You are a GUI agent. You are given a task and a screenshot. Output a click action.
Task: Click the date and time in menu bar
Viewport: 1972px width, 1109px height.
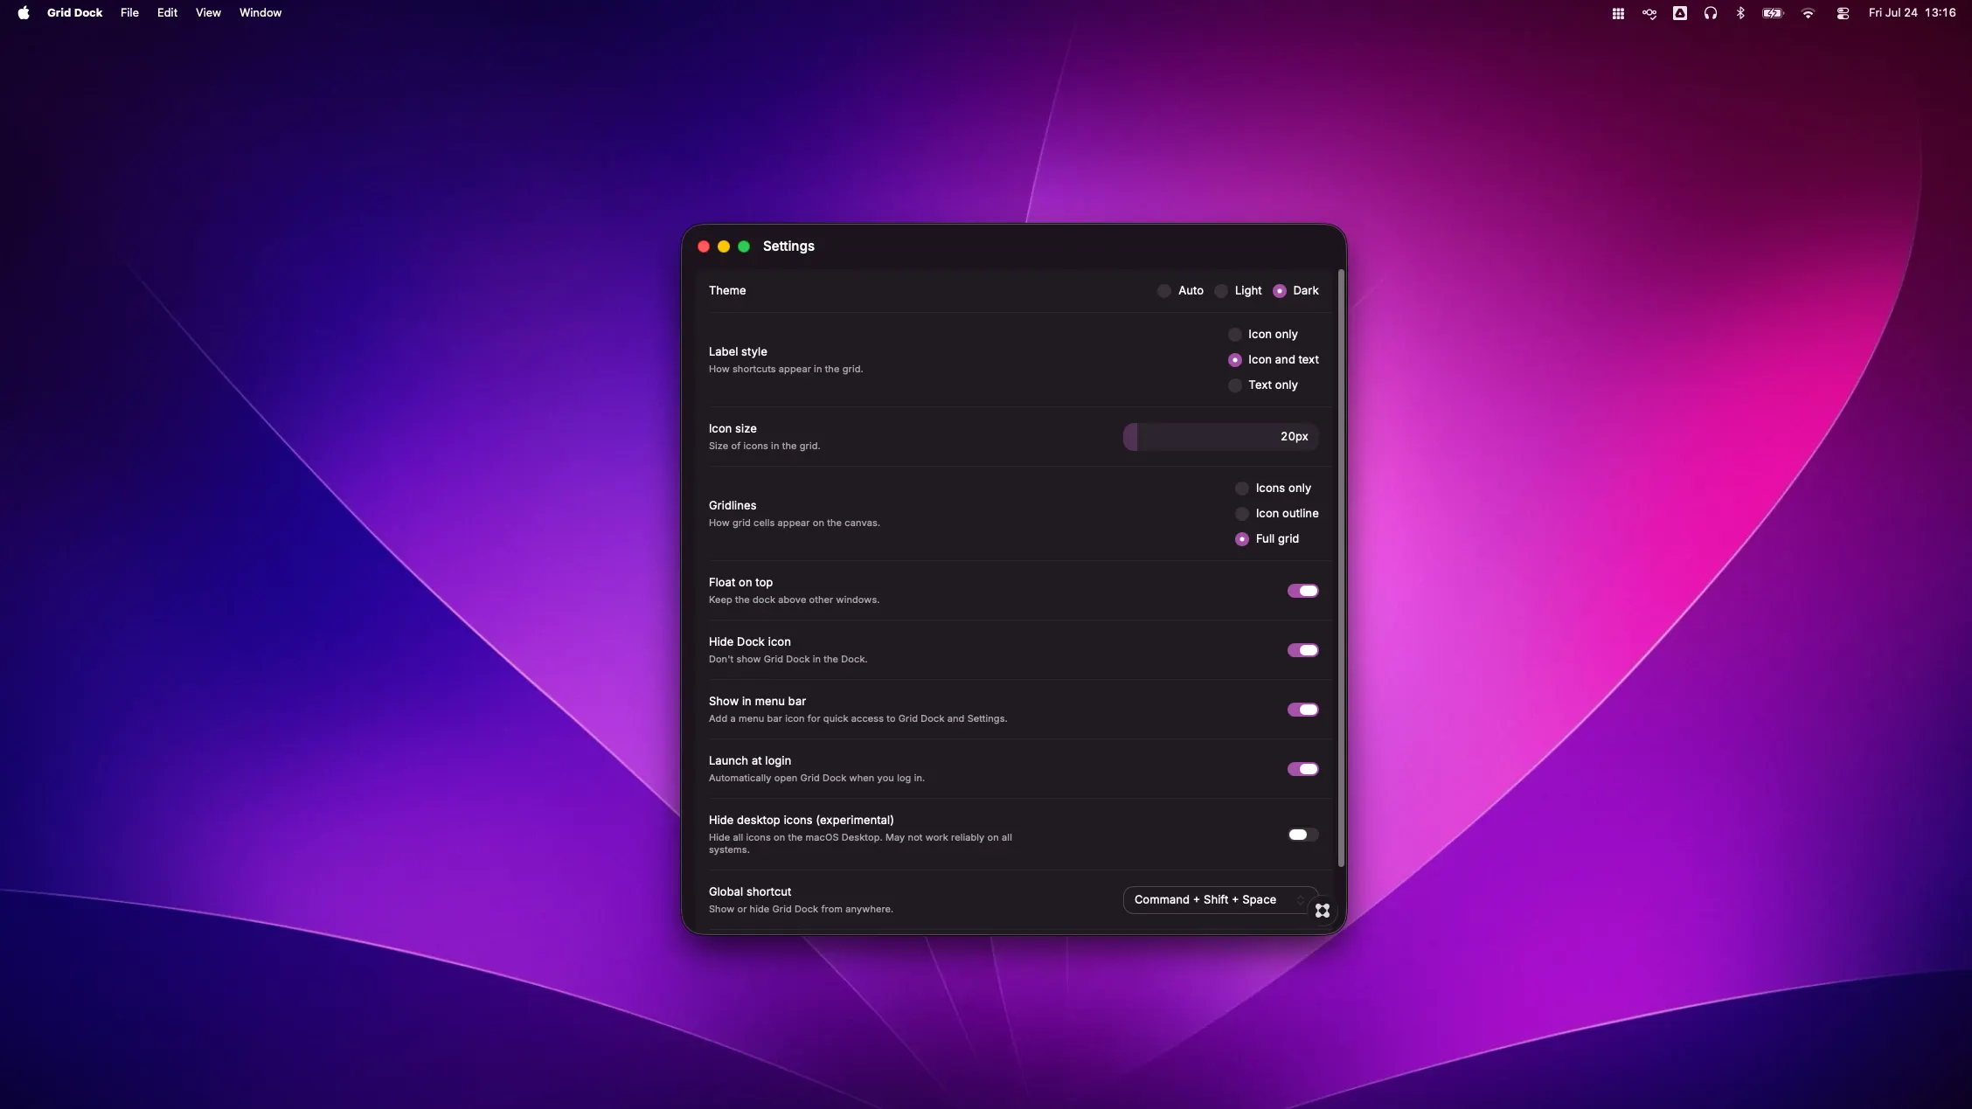[1912, 13]
